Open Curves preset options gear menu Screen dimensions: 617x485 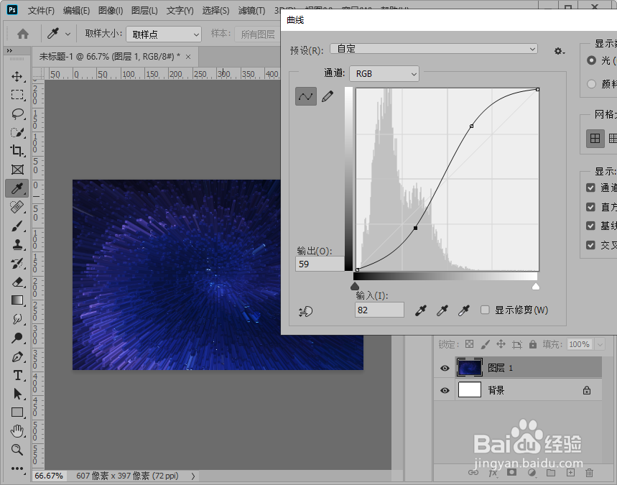coord(559,51)
